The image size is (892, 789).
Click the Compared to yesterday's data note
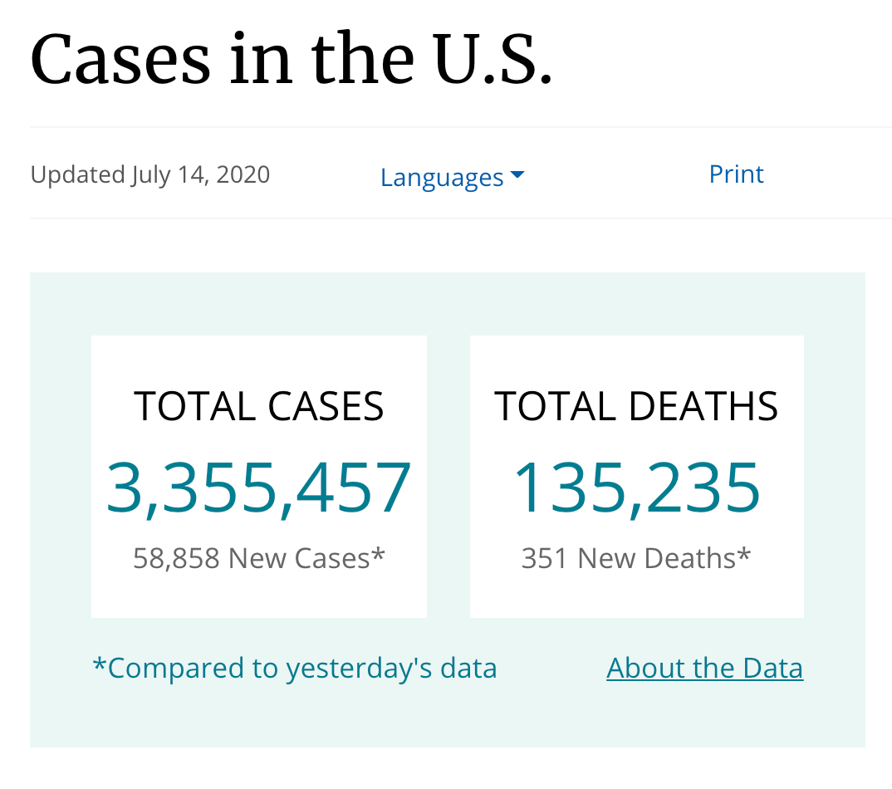pyautogui.click(x=295, y=669)
